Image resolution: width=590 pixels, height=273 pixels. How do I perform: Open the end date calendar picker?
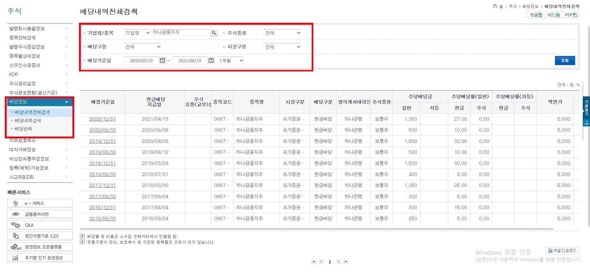[211, 60]
